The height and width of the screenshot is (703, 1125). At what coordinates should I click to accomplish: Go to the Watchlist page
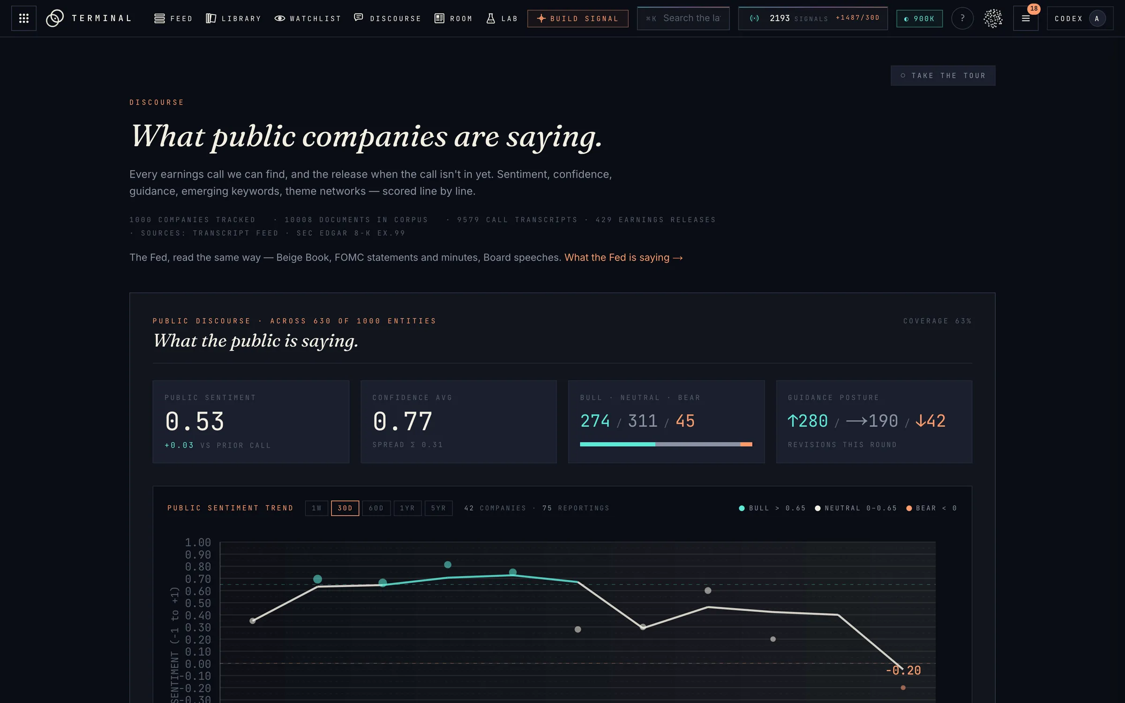pos(307,18)
